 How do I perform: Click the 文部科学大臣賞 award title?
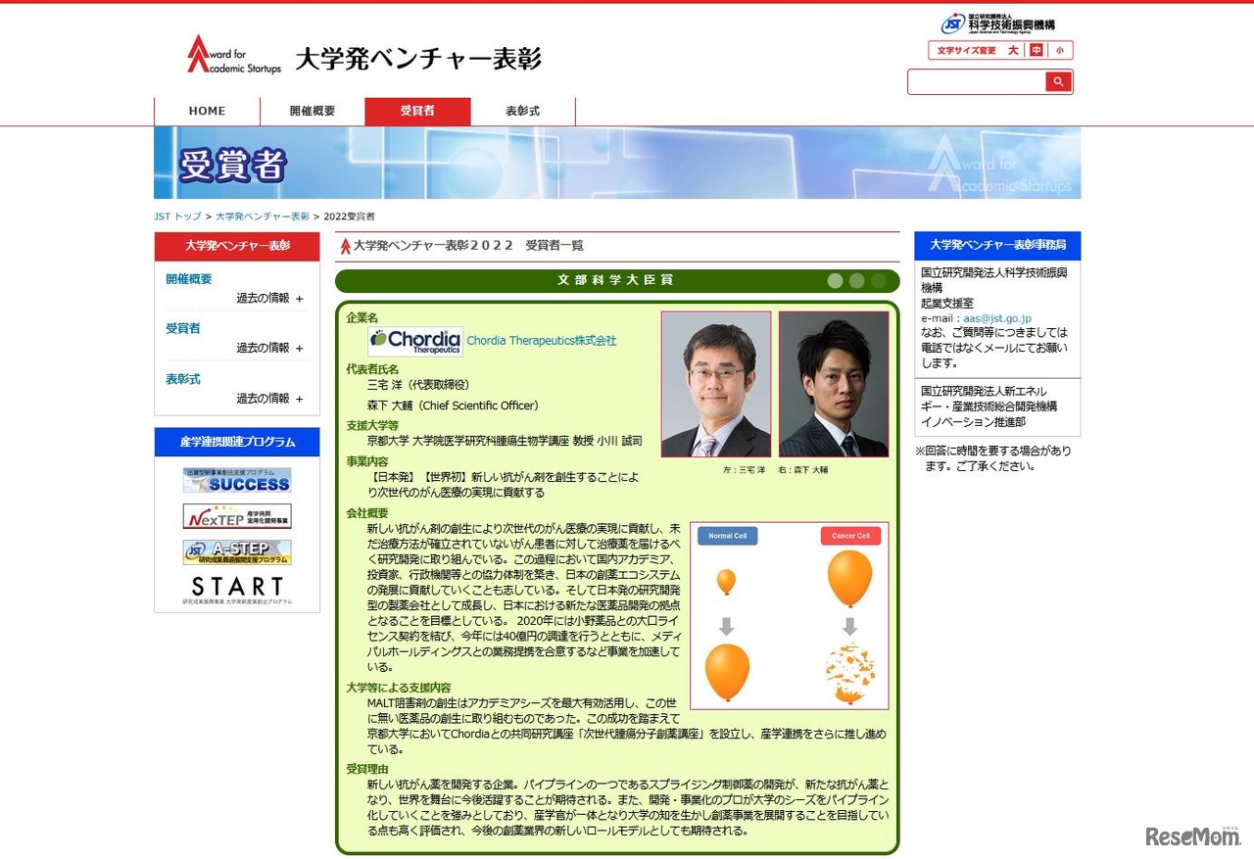coord(616,280)
